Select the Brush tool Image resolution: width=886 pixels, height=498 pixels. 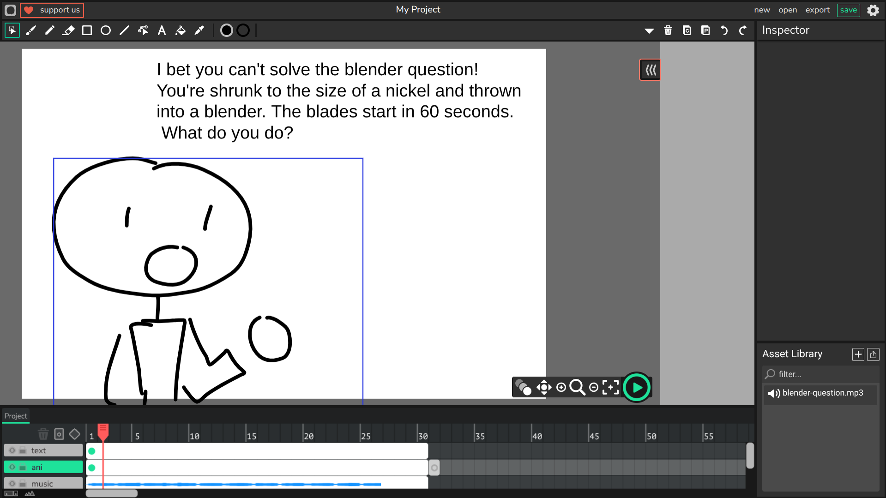pos(31,30)
